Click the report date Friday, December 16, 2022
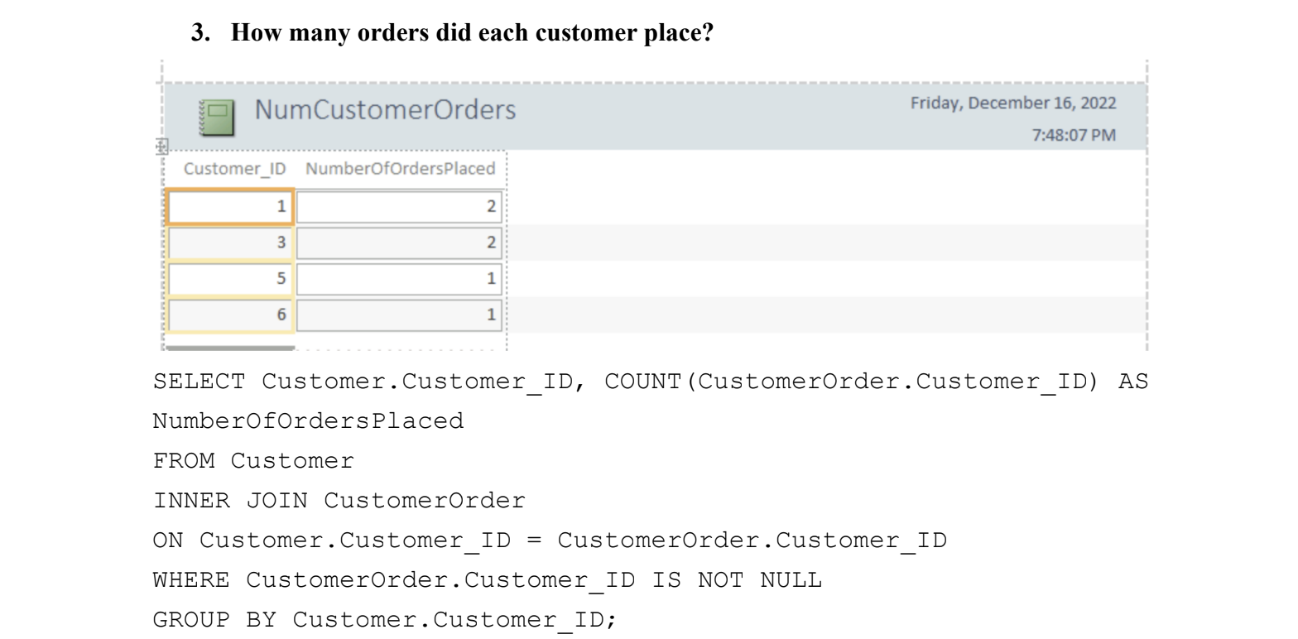 tap(1012, 104)
